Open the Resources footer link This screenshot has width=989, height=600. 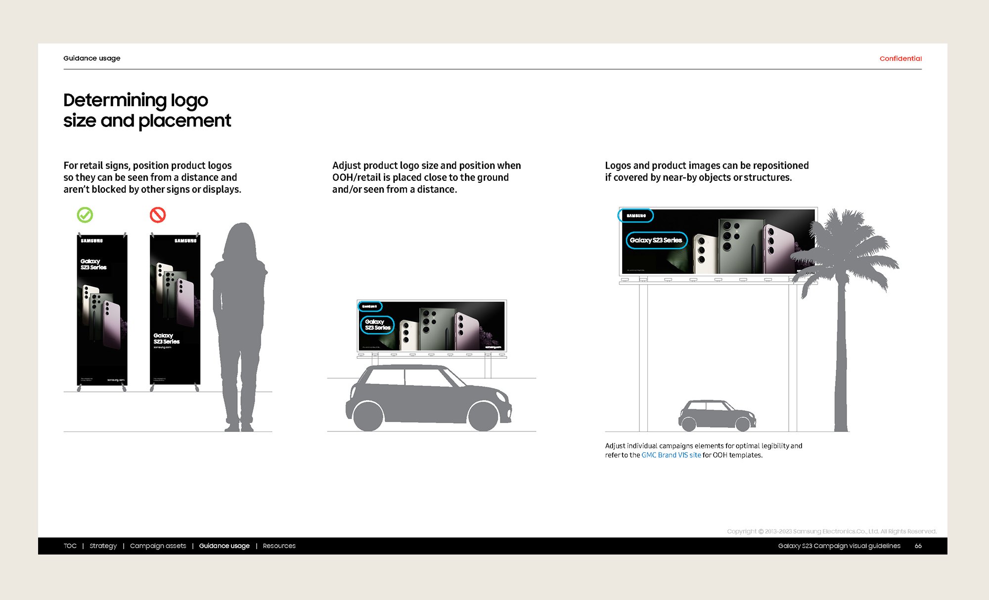[279, 546]
